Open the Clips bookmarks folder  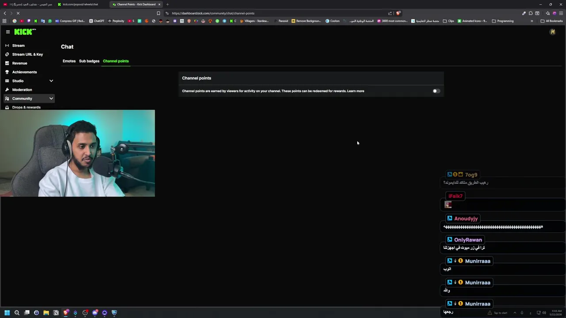click(448, 21)
